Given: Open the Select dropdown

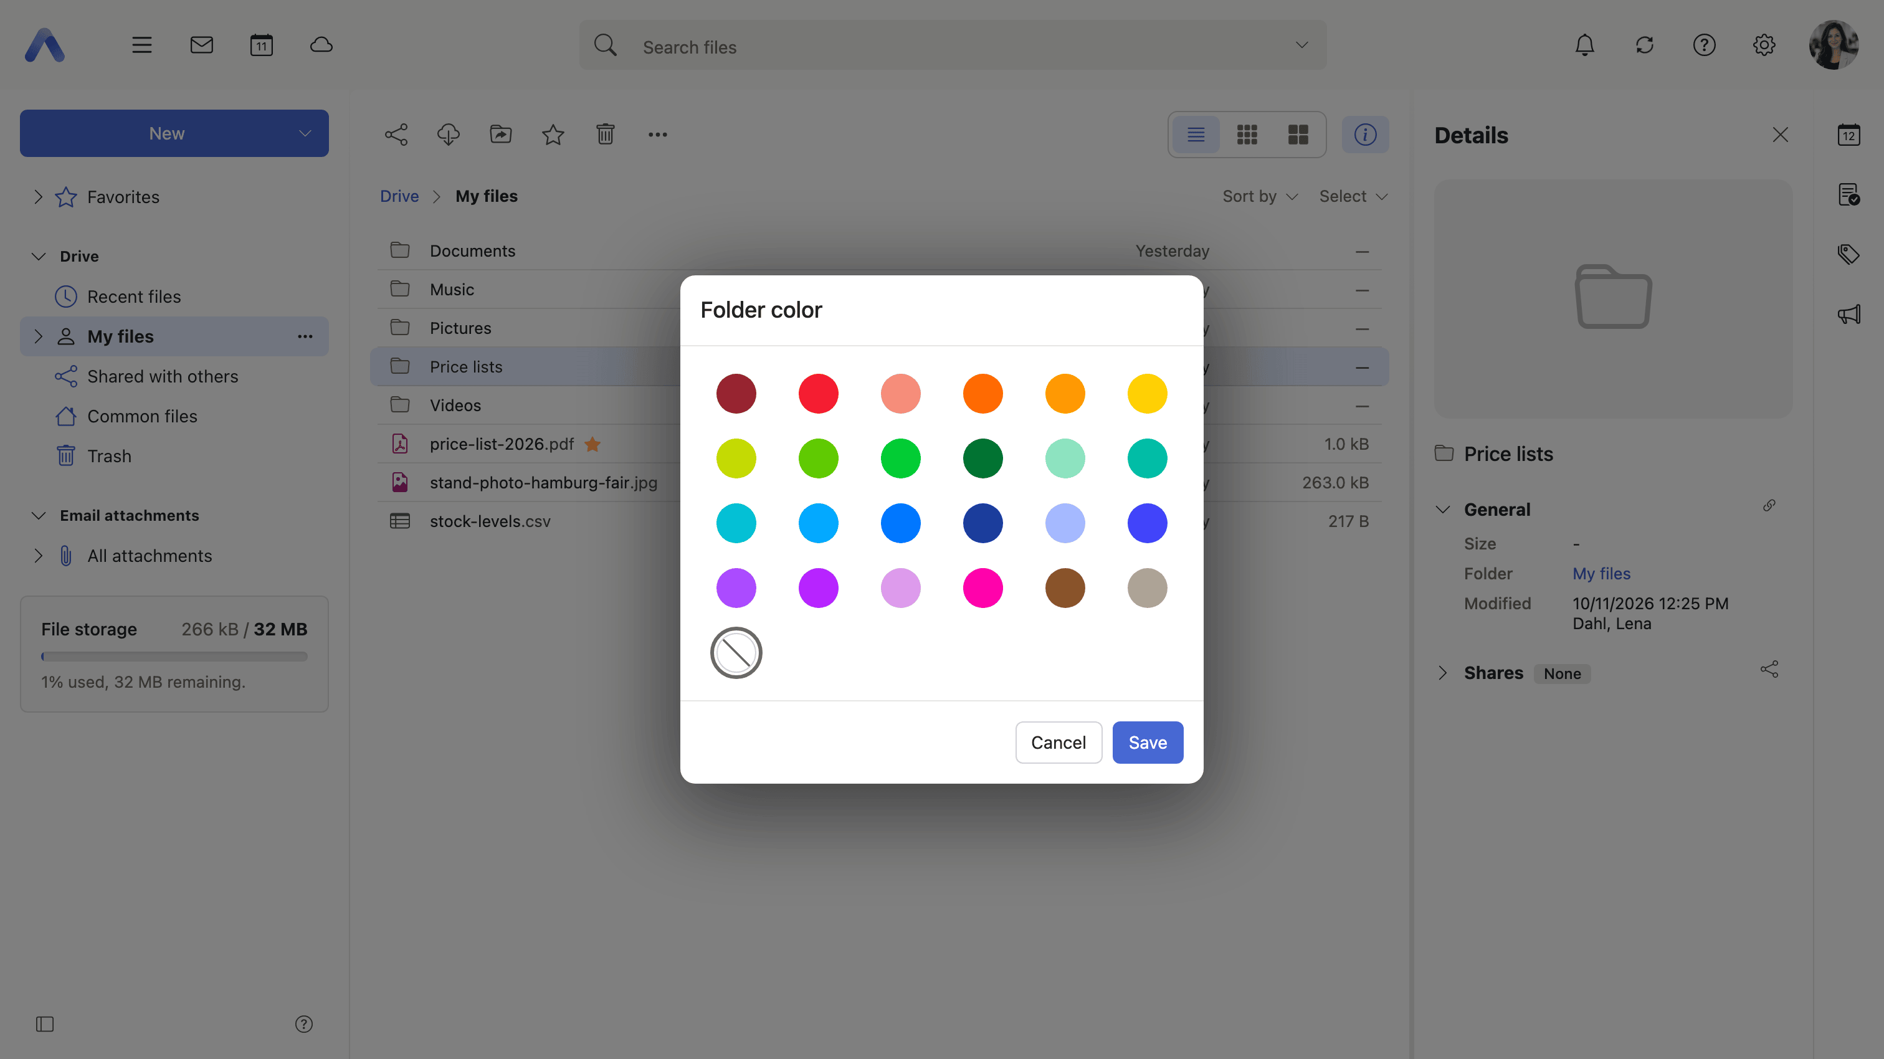Looking at the screenshot, I should tap(1353, 196).
